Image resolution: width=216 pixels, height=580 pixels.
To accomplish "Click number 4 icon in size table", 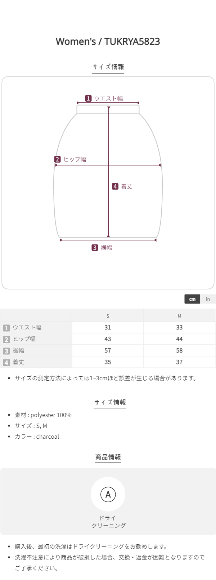I will click(6, 362).
